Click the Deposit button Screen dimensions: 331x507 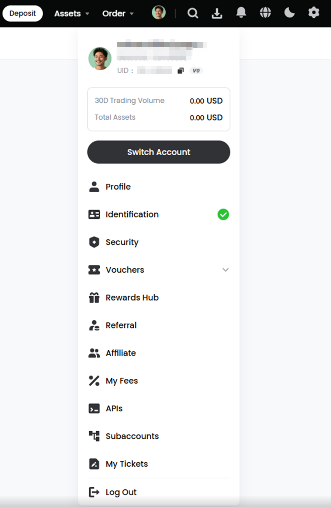click(23, 13)
